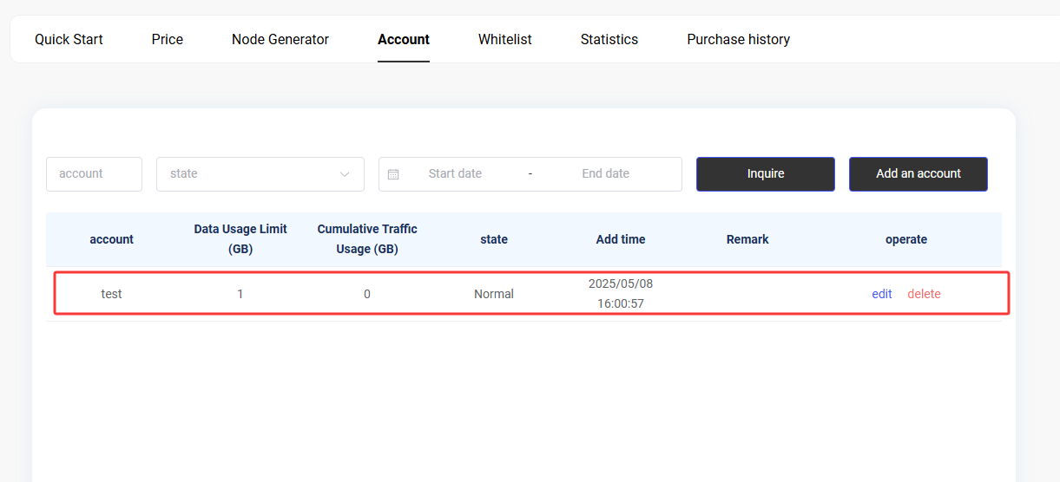Viewport: 1060px width, 482px height.
Task: Click the calendar icon in date range
Action: [393, 174]
